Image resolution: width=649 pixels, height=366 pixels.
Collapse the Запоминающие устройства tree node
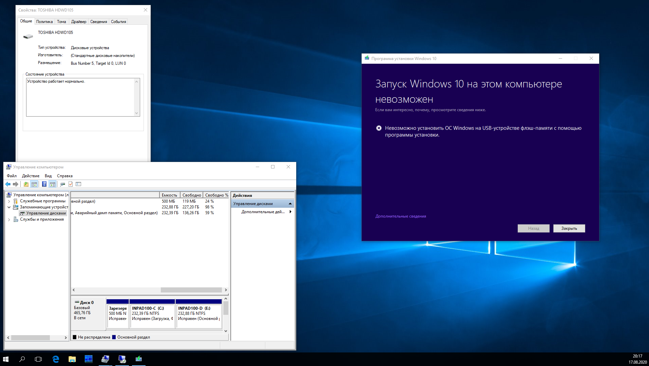click(x=9, y=207)
